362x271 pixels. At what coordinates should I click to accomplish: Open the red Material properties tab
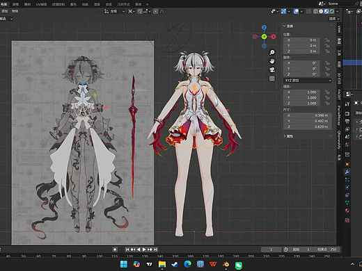[347, 211]
